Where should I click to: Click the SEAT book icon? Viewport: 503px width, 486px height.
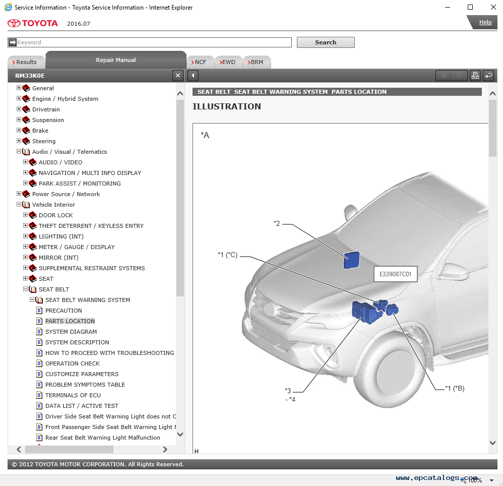[x=33, y=278]
